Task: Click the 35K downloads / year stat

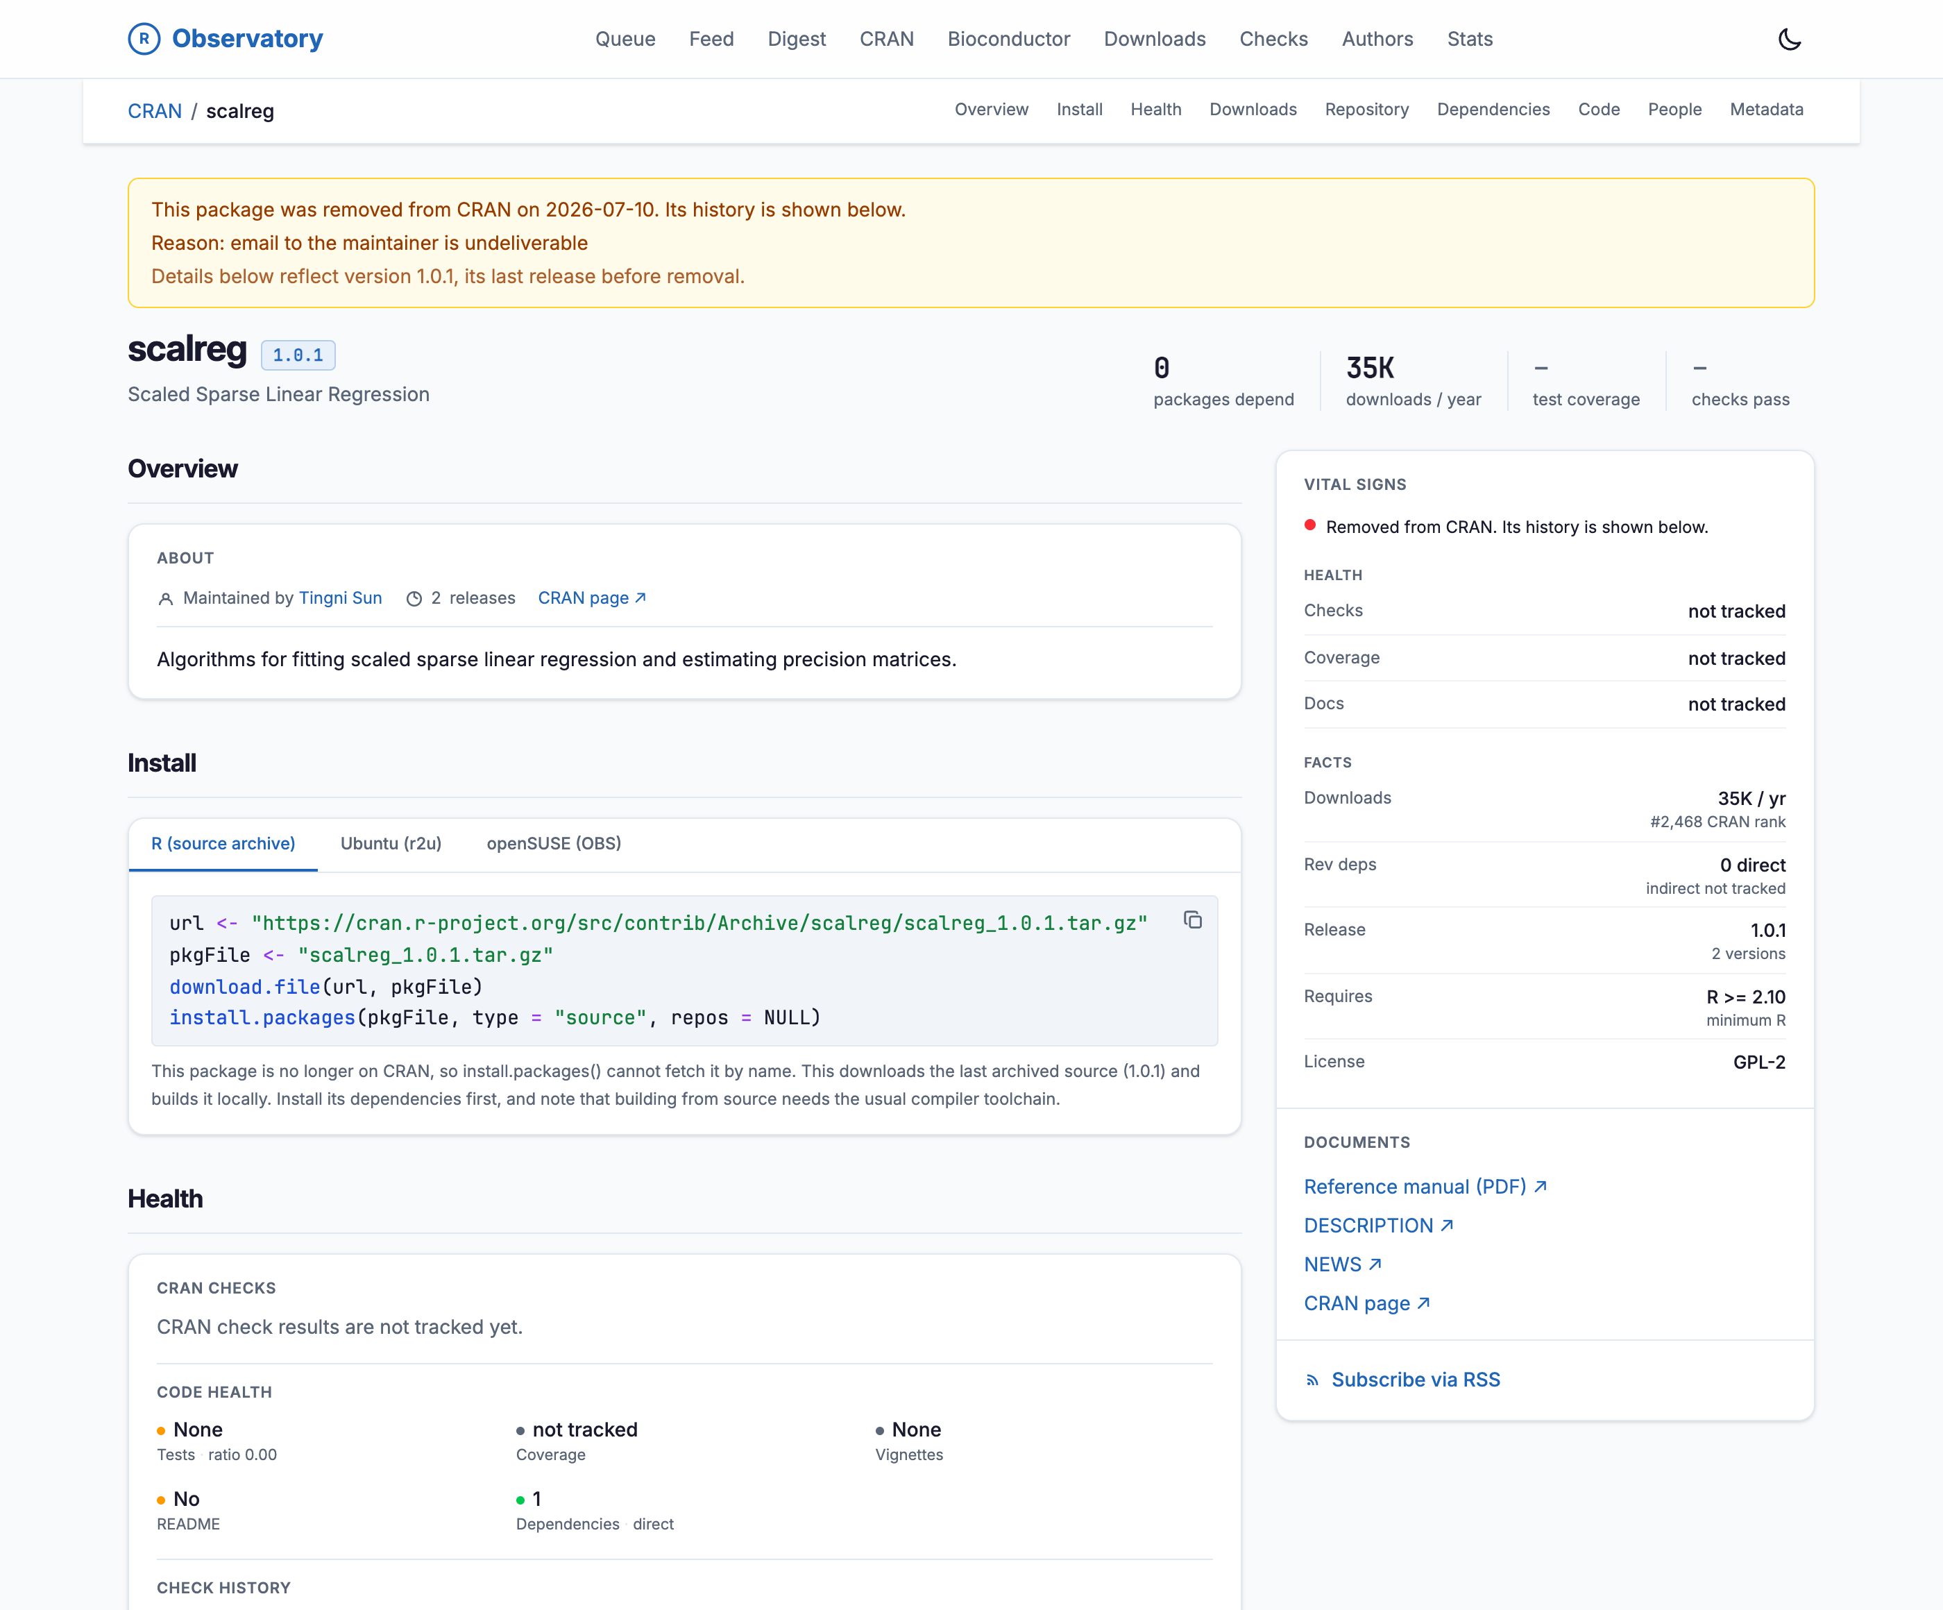Action: pos(1413,380)
